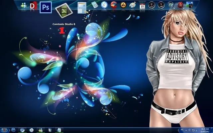Open the calendar icon showing 21
The width and height of the screenshot is (213, 133).
tap(142, 5)
